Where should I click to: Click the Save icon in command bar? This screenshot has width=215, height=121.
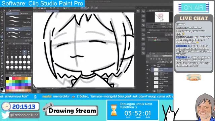[45, 8]
